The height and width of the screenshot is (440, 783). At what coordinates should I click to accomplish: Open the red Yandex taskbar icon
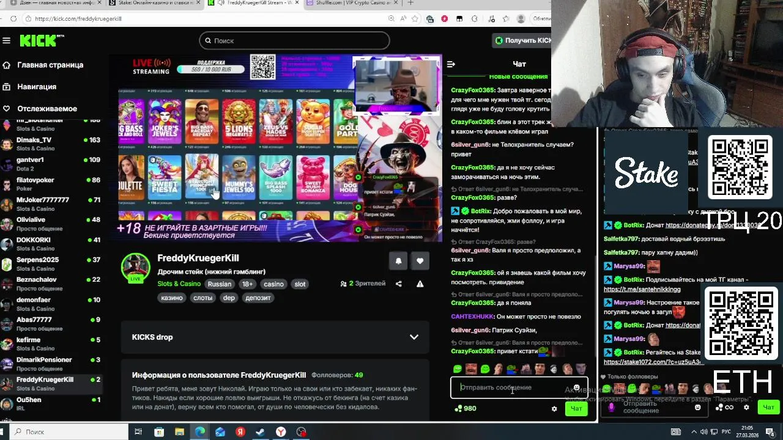coord(240,432)
